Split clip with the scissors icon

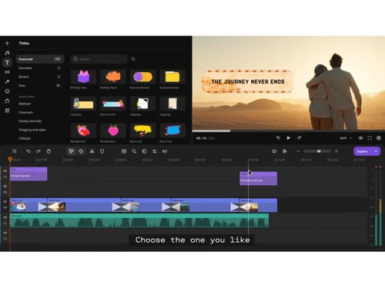(92, 151)
